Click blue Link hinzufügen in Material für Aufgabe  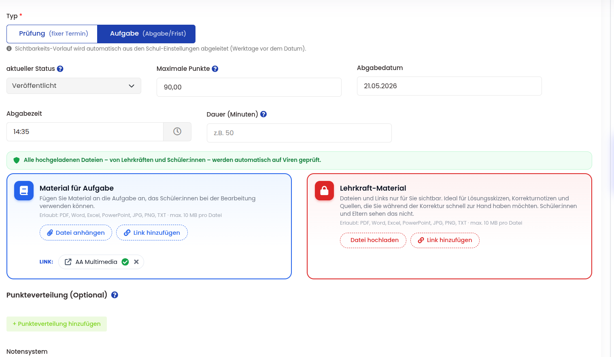click(x=152, y=233)
